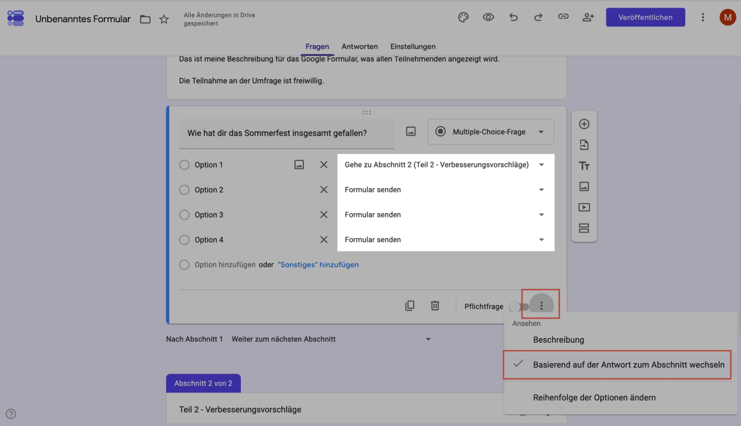741x426 pixels.
Task: Toggle the Pflichtfrage switch
Action: (x=519, y=306)
